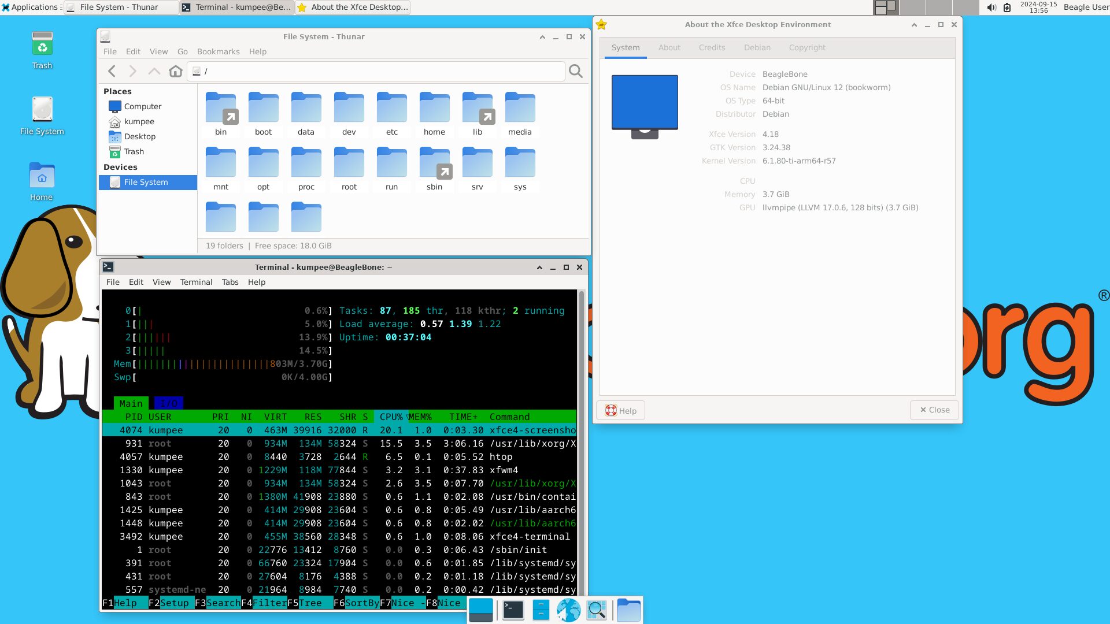
Task: Open the srv folder in Thunar
Action: pos(477,168)
